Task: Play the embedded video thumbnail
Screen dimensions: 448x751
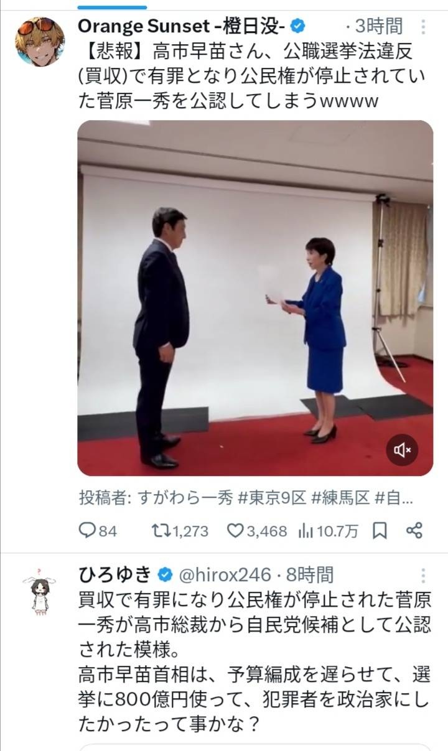Action: pyautogui.click(x=255, y=298)
